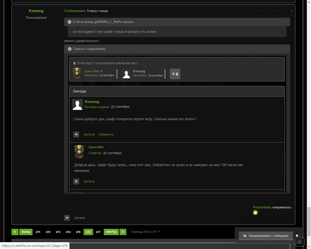The height and width of the screenshot is (249, 311).
Task: Click the share icon on Konung's post
Action: click(291, 11)
